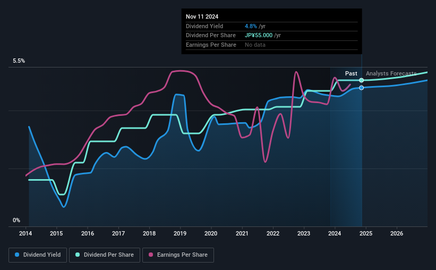Click the 2020 x-axis label
This screenshot has width=436, height=270.
click(x=211, y=233)
